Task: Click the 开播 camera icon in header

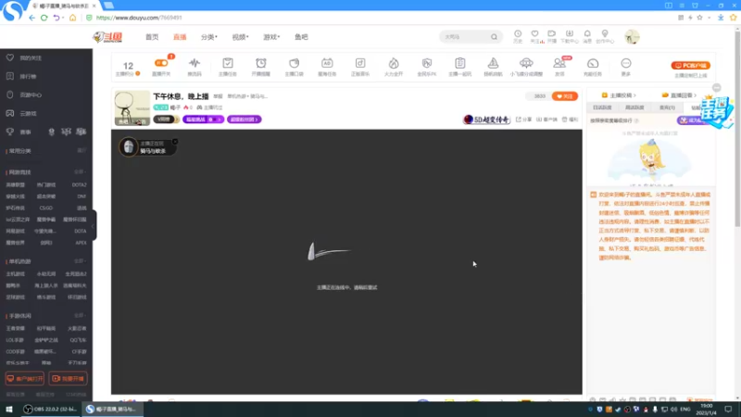Action: point(551,34)
